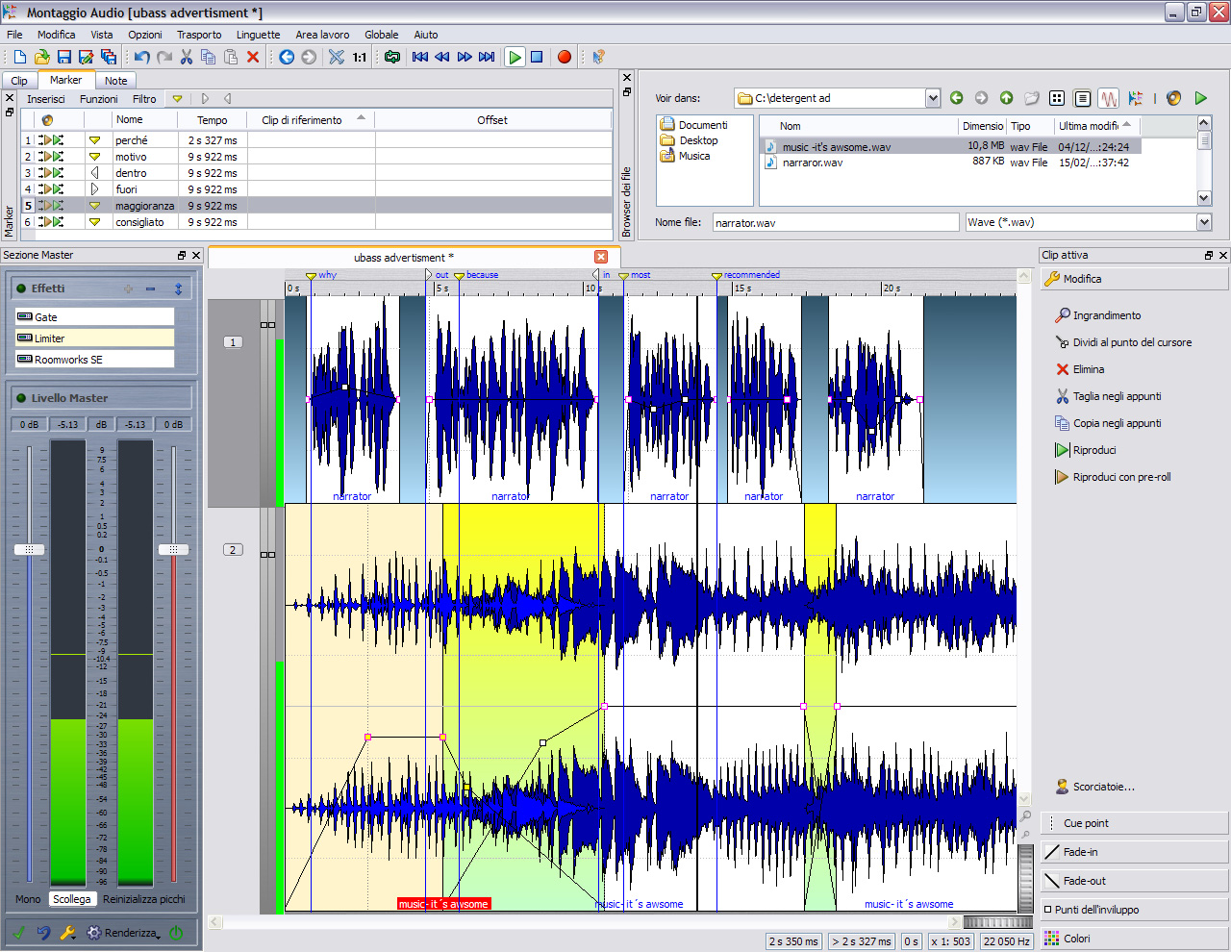Image resolution: width=1231 pixels, height=952 pixels.
Task: Start recording with the red record button
Action: pyautogui.click(x=565, y=57)
